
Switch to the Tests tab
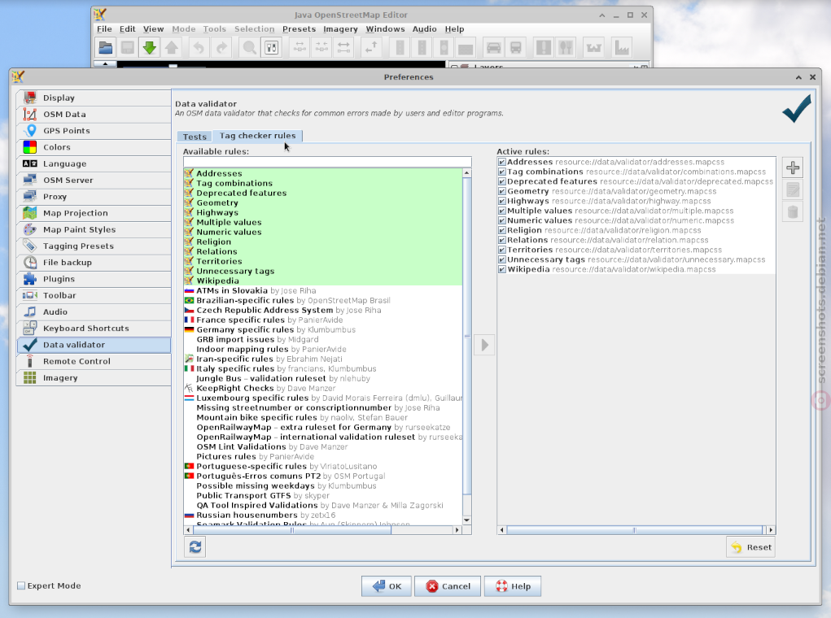click(x=195, y=137)
